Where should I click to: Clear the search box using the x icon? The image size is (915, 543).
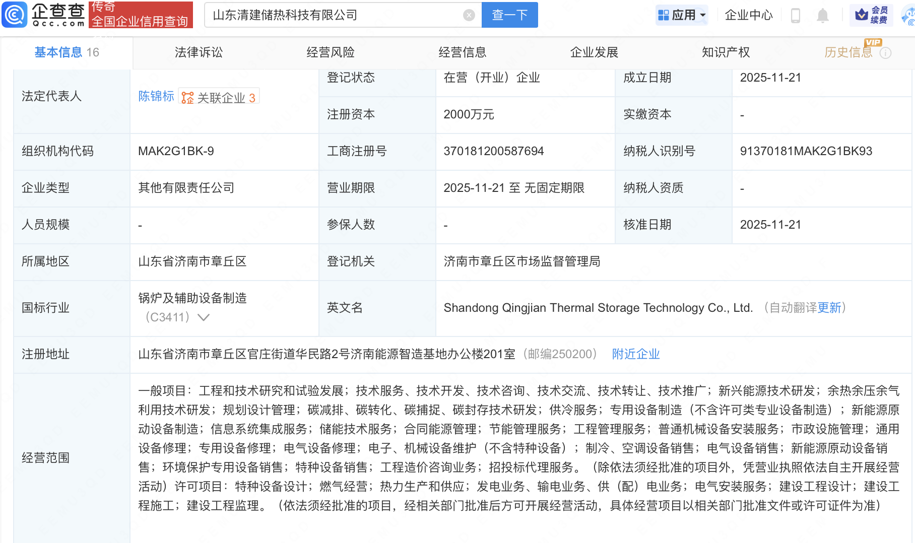pyautogui.click(x=470, y=15)
